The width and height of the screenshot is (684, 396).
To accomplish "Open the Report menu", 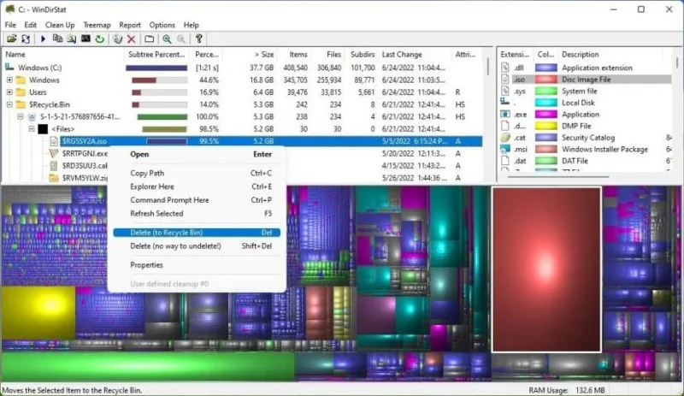I will (x=130, y=25).
